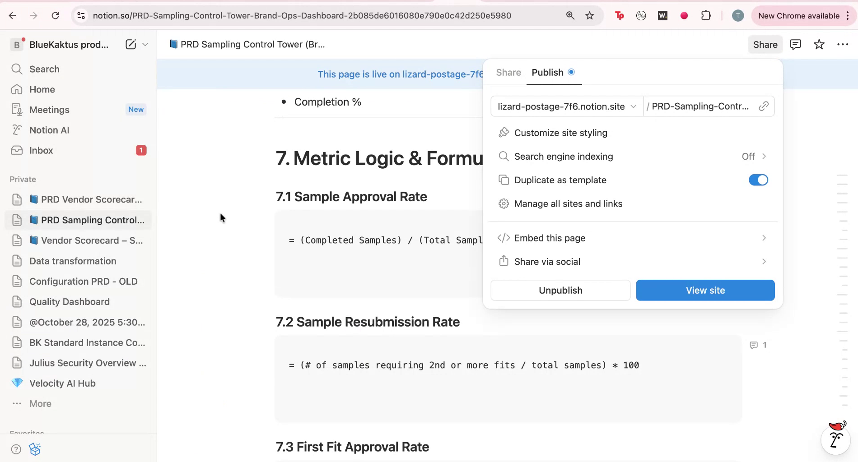The height and width of the screenshot is (462, 858).
Task: Open page comments via the speech bubble icon
Action: 795,44
